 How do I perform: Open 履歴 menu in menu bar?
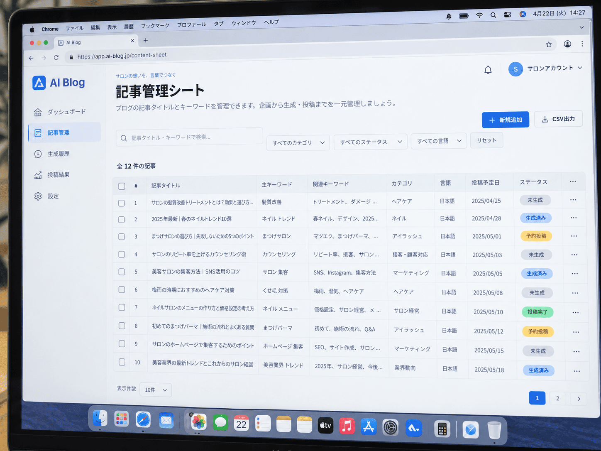(129, 26)
